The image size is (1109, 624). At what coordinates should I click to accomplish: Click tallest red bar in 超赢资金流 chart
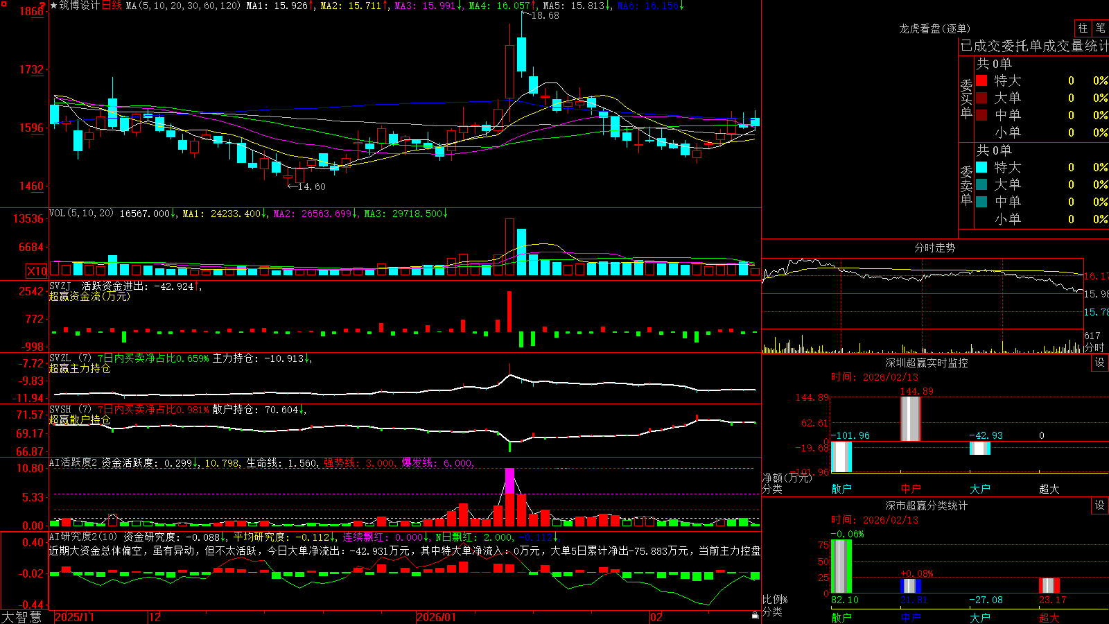click(x=509, y=311)
